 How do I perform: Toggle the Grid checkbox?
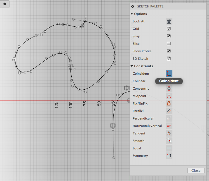(169, 29)
